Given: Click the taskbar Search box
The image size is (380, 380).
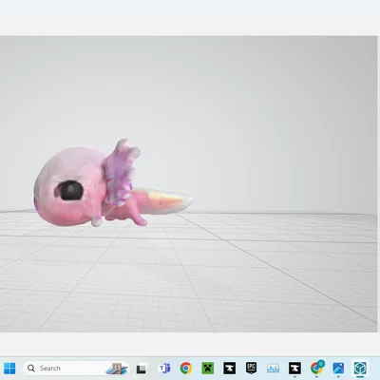Looking at the screenshot, I should (x=76, y=369).
